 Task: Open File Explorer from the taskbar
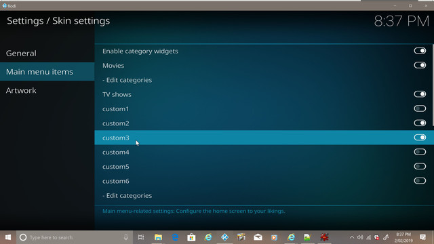click(158, 237)
